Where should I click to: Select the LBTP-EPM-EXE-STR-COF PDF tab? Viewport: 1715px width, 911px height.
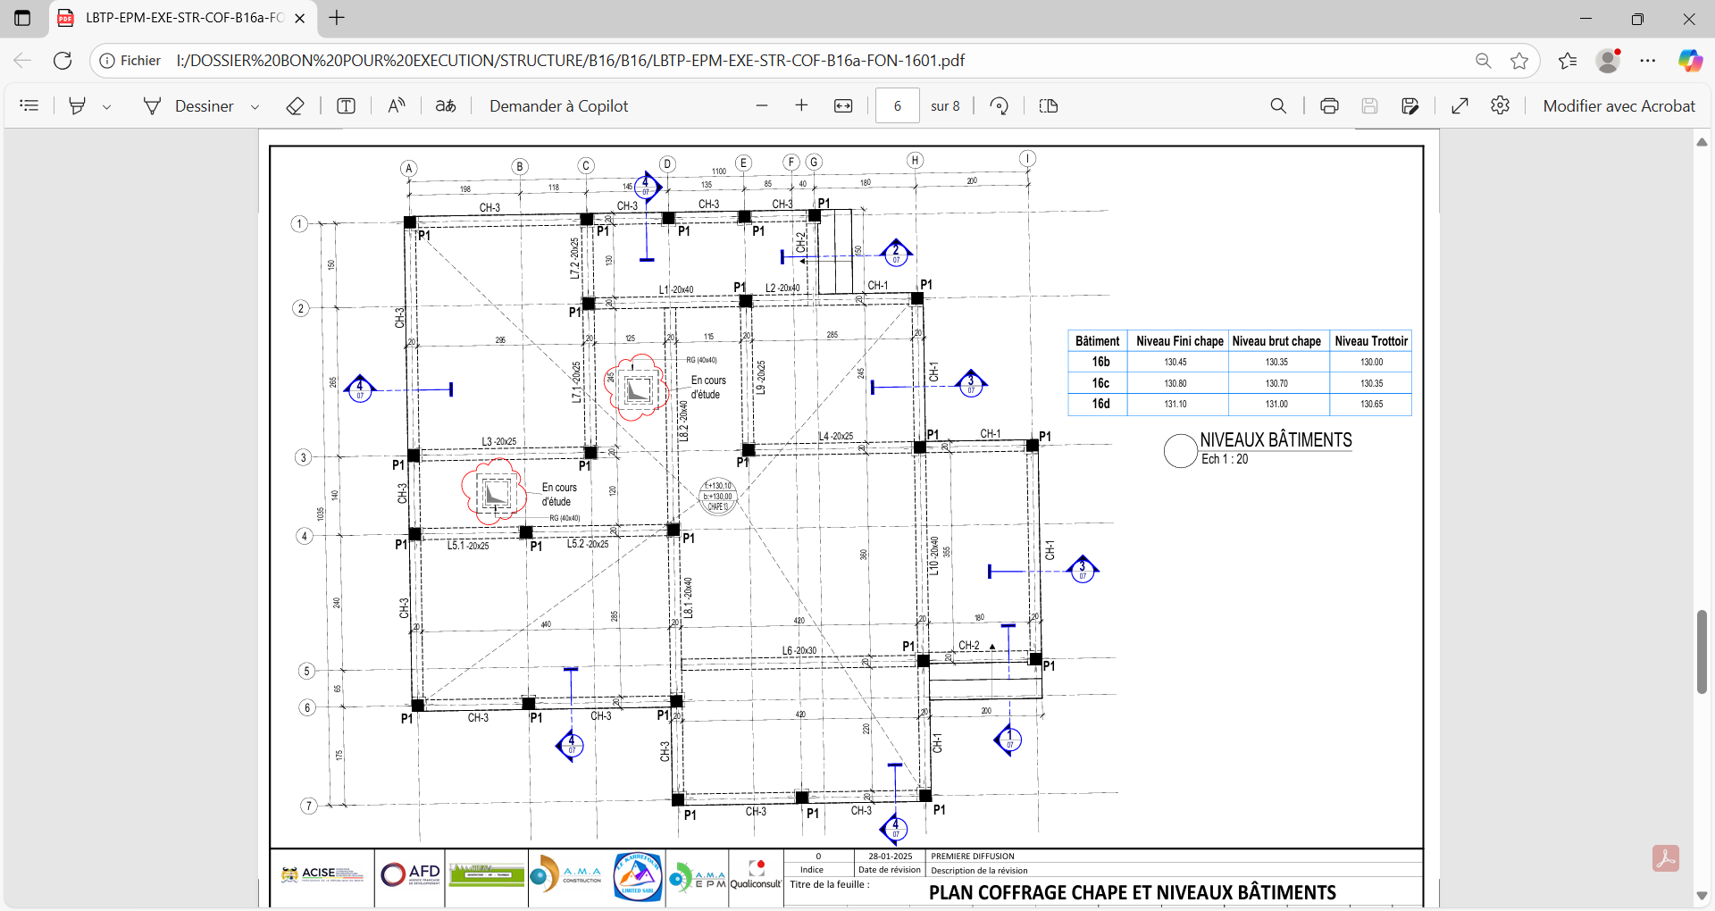(x=183, y=18)
